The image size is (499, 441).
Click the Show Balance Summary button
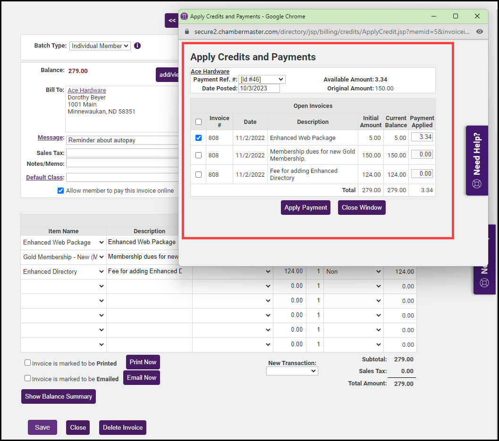(x=59, y=396)
